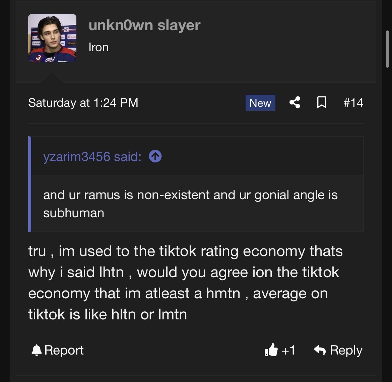Click the share icon on post #14

(x=295, y=102)
